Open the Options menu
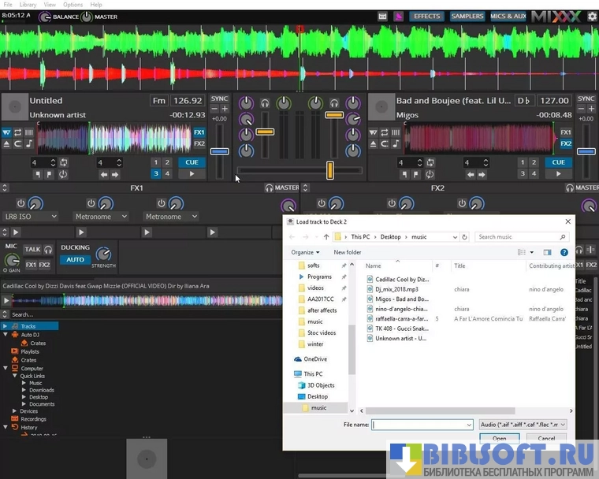Screen dimensions: 599x479 [x=73, y=5]
